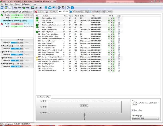Open the Configuration menu
The width and height of the screenshot is (163, 126).
coord(26,4)
